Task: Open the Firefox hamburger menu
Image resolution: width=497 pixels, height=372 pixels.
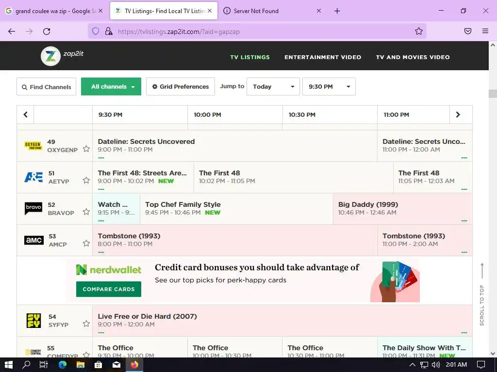Action: click(485, 31)
